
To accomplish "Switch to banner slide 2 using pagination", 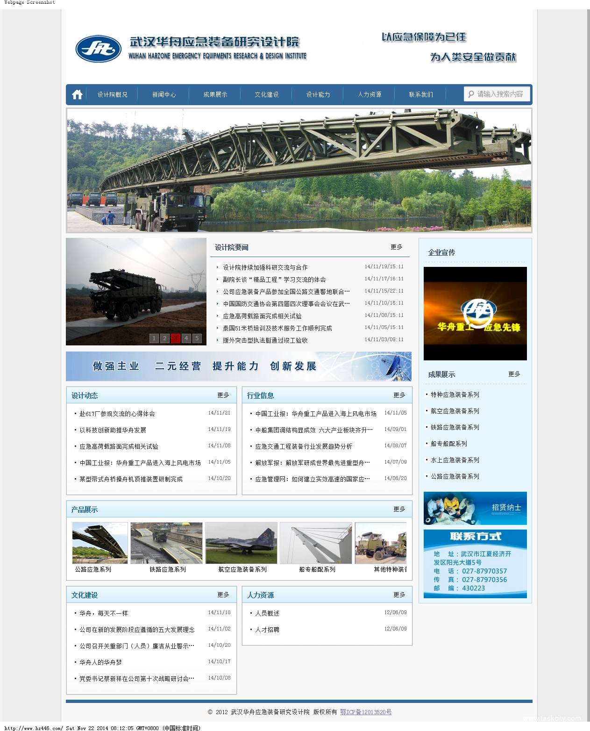I will click(164, 338).
